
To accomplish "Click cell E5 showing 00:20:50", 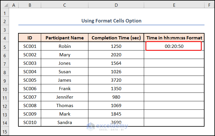I will click(174, 46).
